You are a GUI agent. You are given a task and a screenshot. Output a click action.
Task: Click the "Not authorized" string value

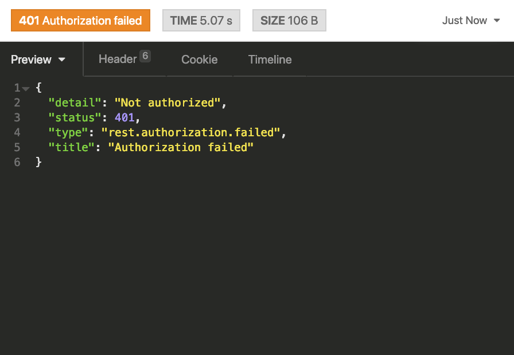pos(168,102)
